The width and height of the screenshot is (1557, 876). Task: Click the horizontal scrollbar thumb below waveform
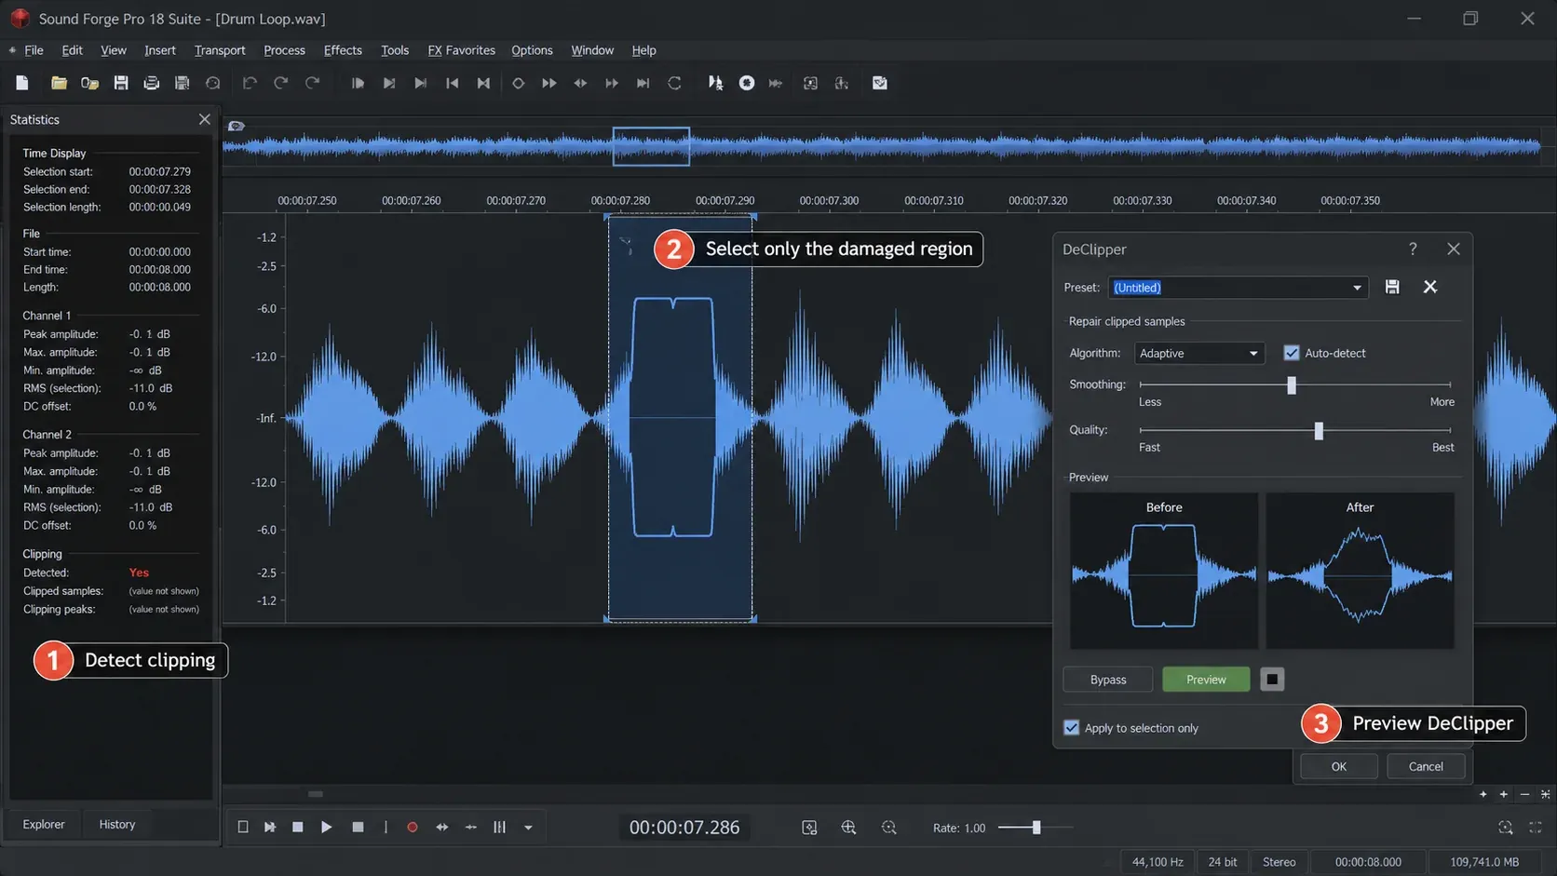[x=316, y=794]
